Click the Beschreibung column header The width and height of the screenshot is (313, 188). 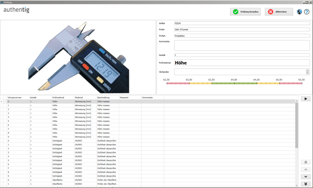(x=108, y=97)
